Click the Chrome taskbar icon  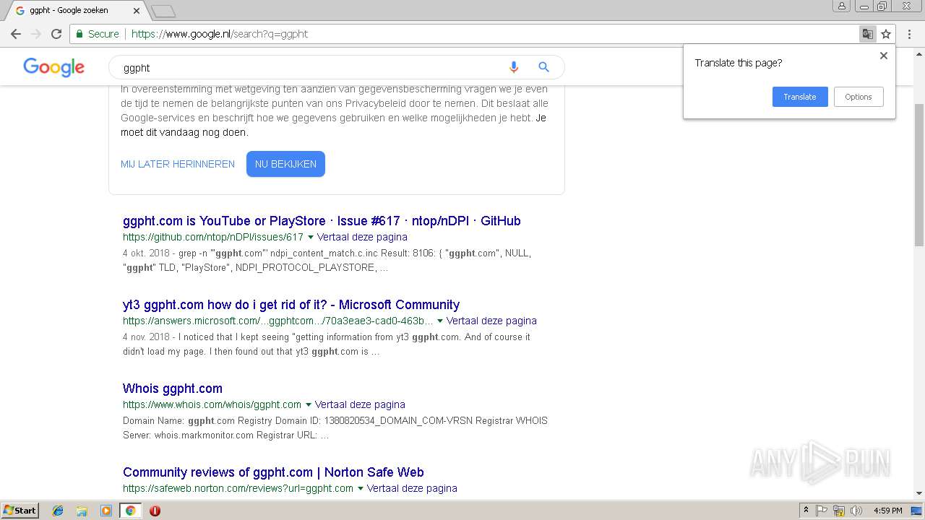[x=130, y=511]
